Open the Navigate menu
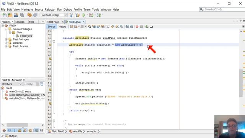 click(27, 10)
